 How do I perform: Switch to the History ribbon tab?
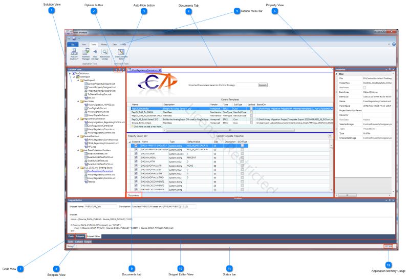click(104, 45)
